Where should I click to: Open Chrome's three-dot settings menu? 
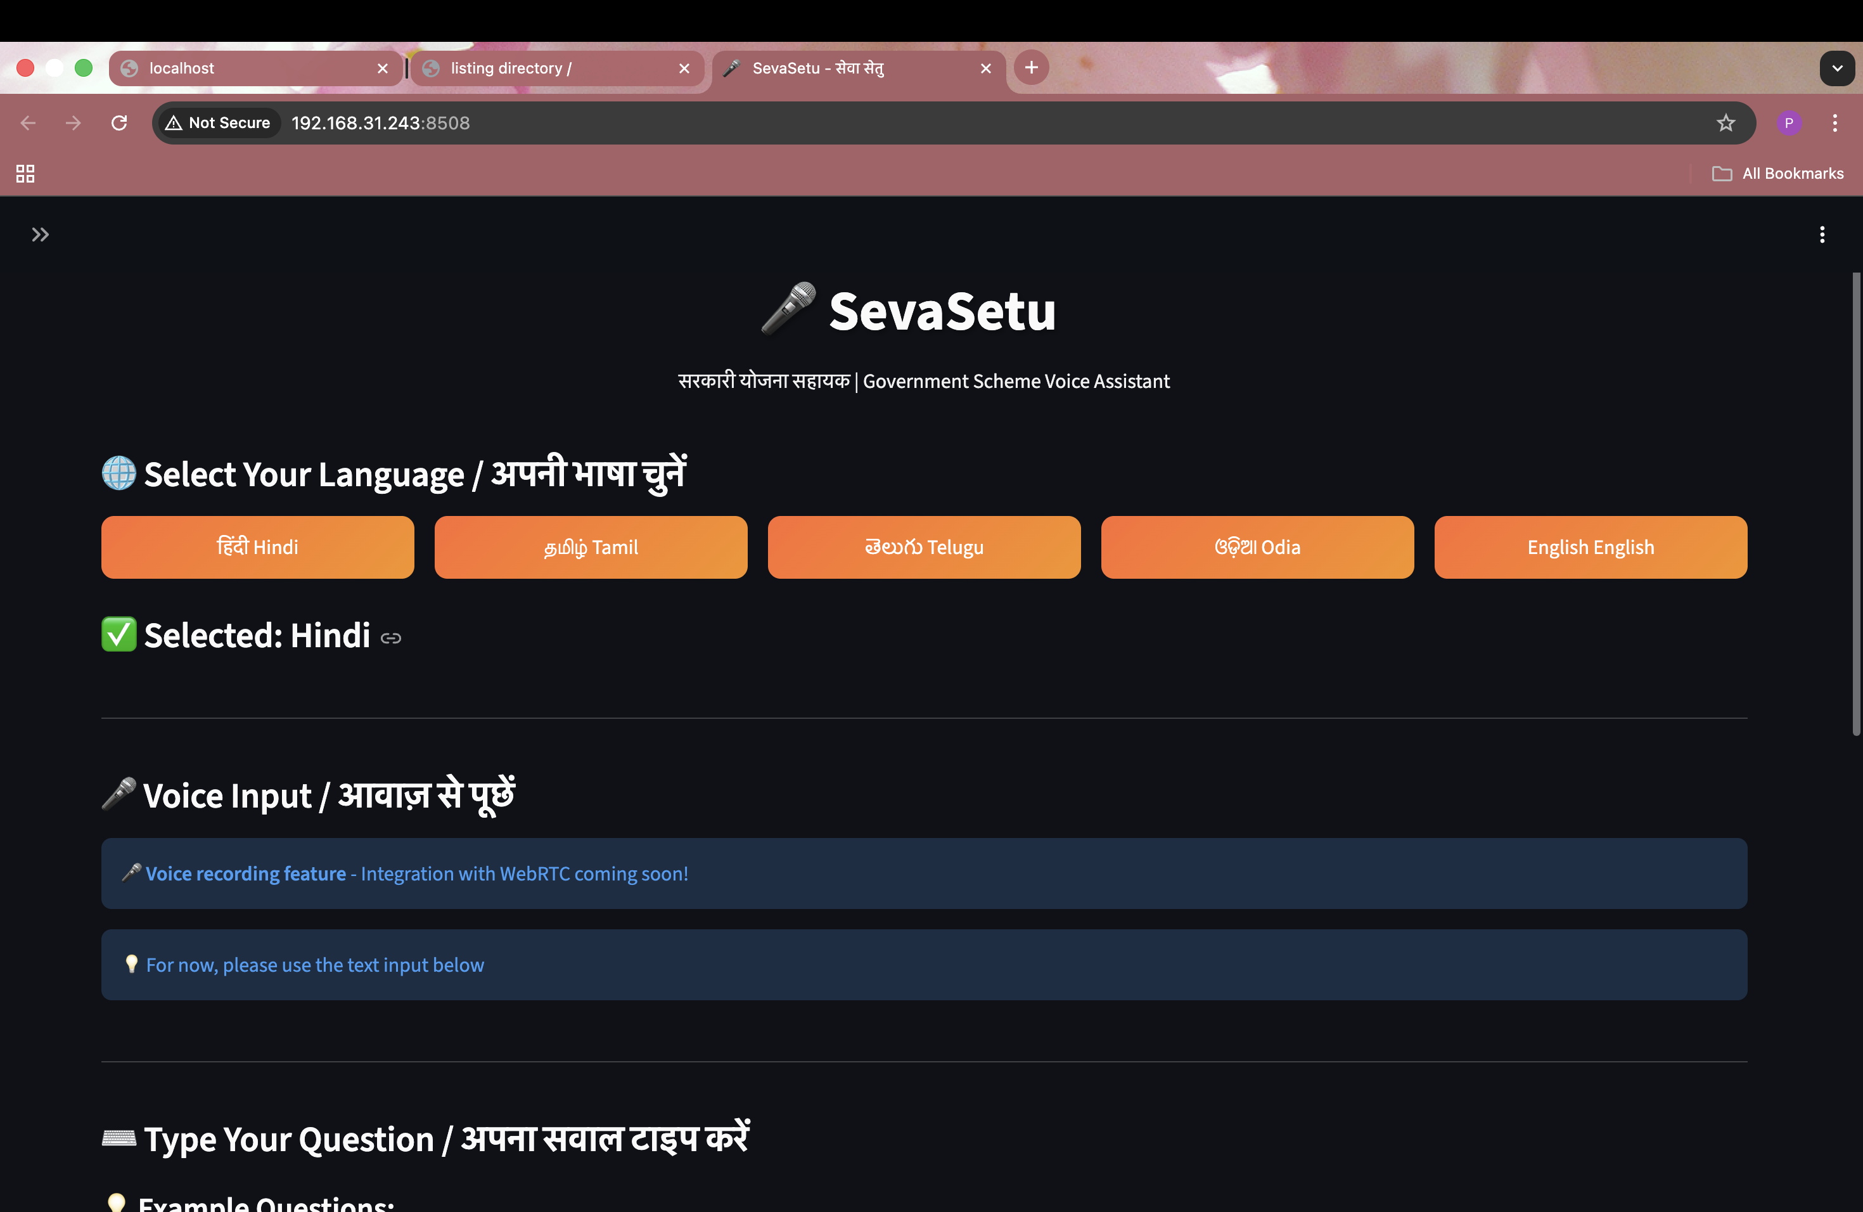[x=1836, y=123]
